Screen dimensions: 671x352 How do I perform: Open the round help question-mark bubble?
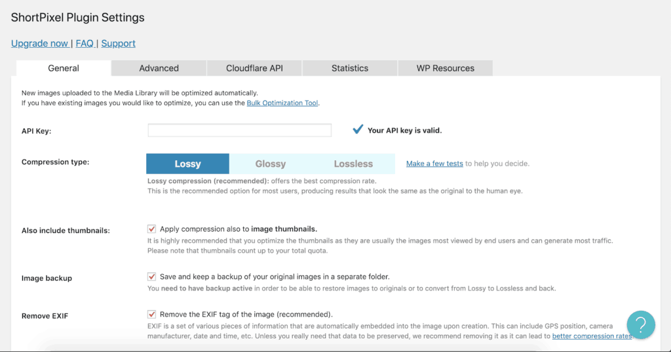click(x=641, y=325)
